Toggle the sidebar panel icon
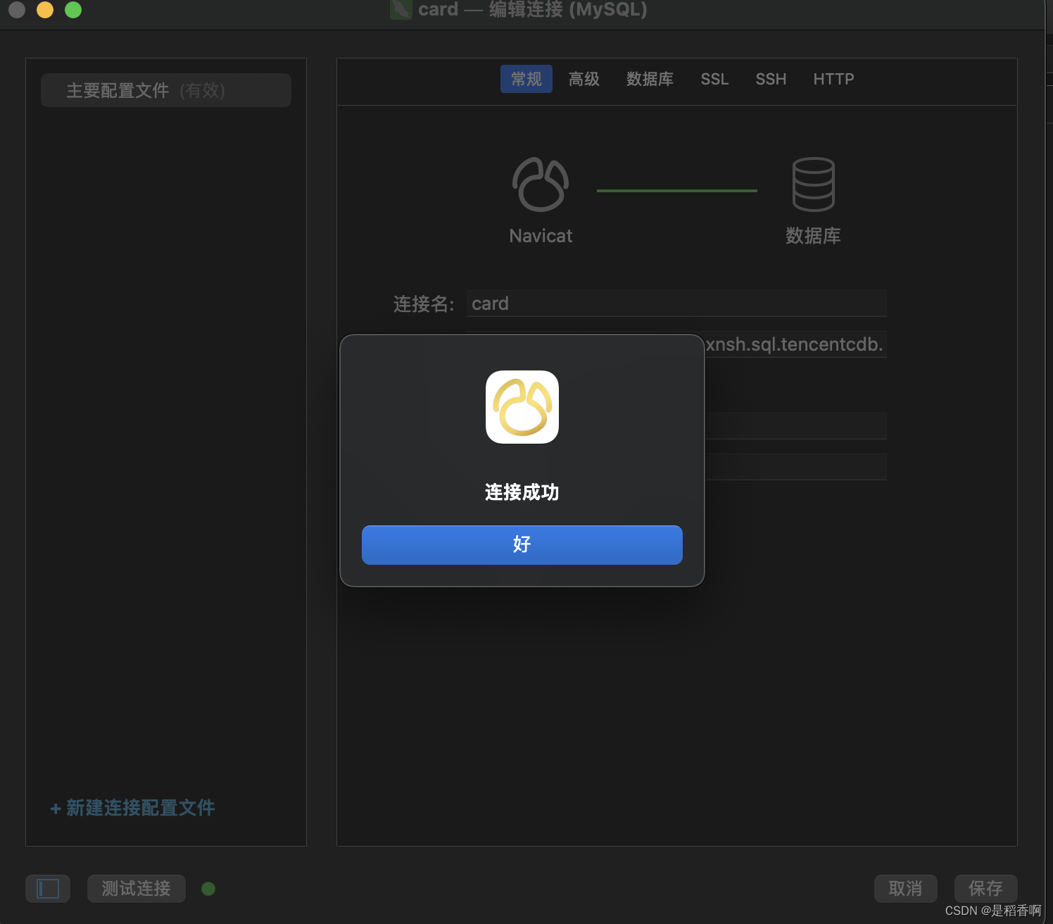 pos(48,889)
